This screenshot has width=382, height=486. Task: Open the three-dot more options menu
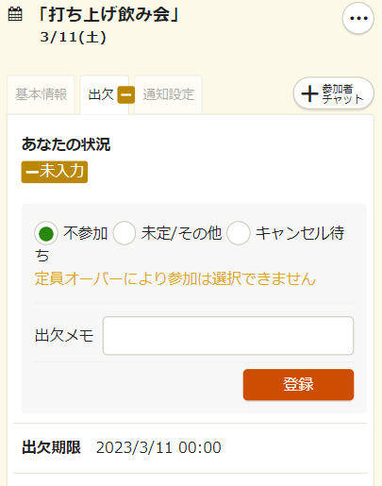pyautogui.click(x=358, y=18)
